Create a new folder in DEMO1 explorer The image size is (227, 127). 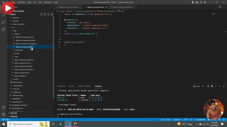[x=45, y=14]
